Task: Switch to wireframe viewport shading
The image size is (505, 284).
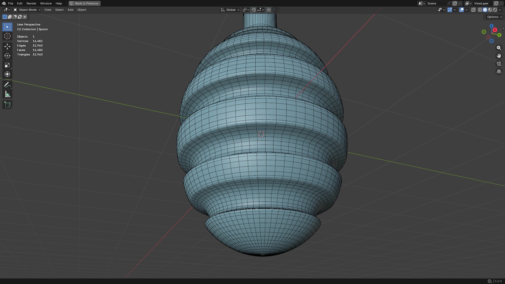Action: point(480,10)
